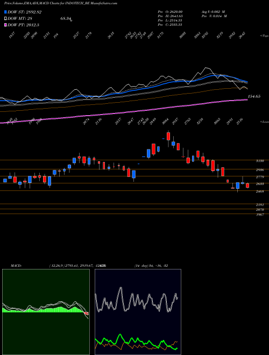This screenshot has height=355, width=269.
Task: Click the chart title mentioning INDOTECH_BE MunafaSutra.com
Action: 61,3
